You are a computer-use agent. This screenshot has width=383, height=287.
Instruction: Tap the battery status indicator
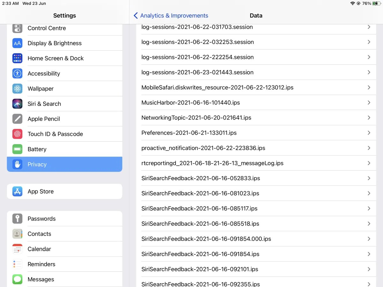click(376, 4)
